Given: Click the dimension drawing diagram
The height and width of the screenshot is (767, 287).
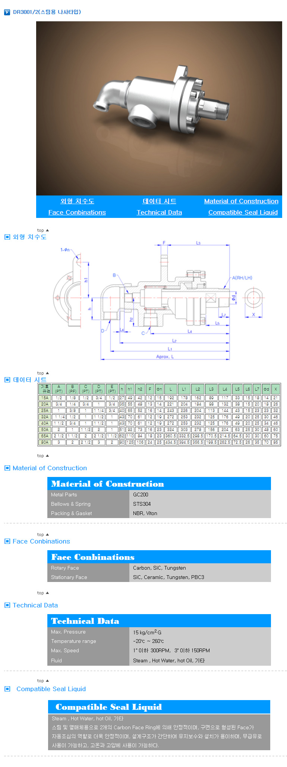Looking at the screenshot, I should point(160,301).
